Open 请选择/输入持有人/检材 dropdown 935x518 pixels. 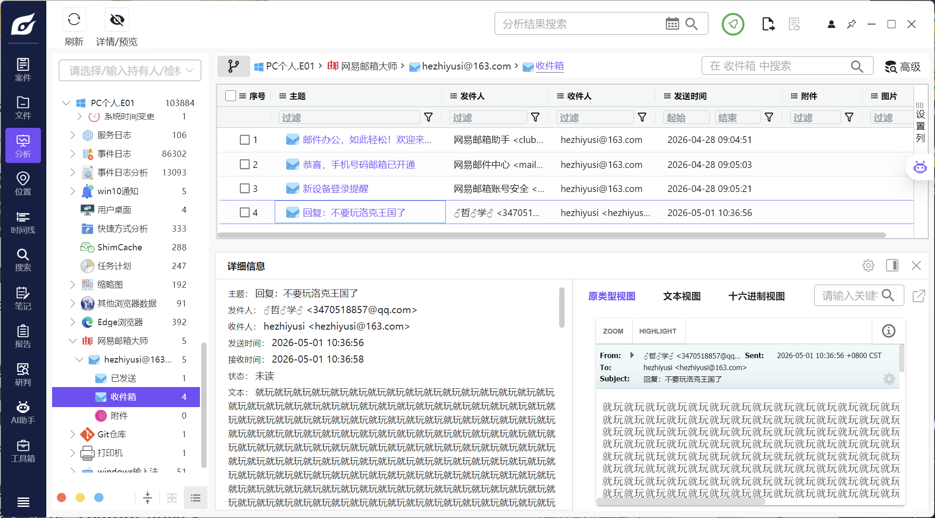pyautogui.click(x=130, y=70)
